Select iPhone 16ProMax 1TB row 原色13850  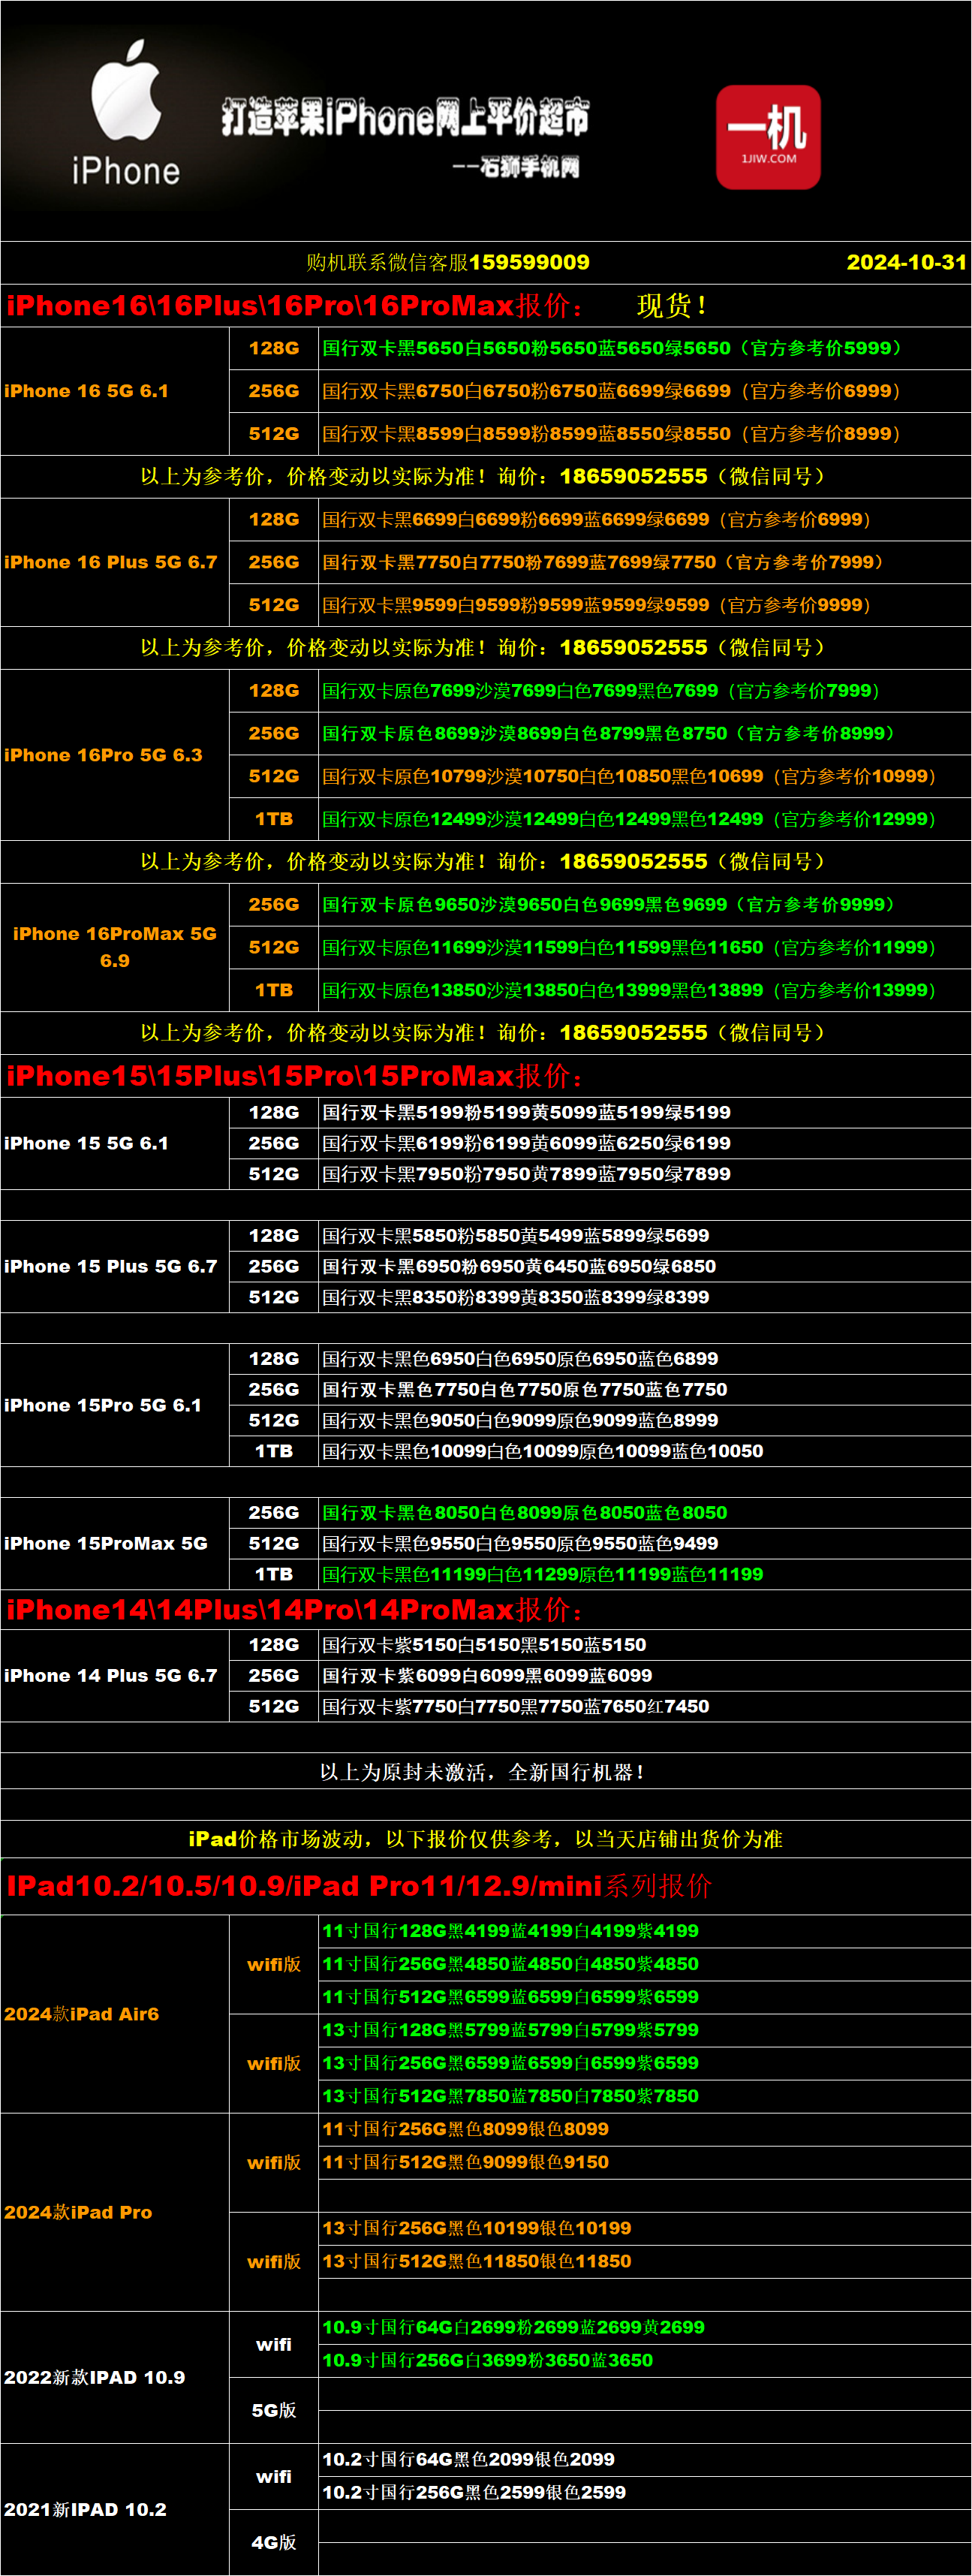[645, 990]
